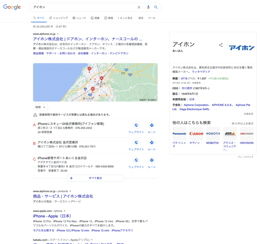Open the HIKVISION related search thumbnail
Image resolution: width=260 pixels, height=244 pixels.
coord(247,134)
